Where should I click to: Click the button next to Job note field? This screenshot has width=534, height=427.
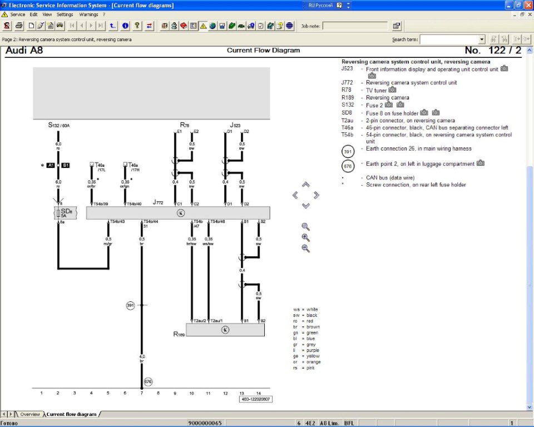click(x=396, y=26)
